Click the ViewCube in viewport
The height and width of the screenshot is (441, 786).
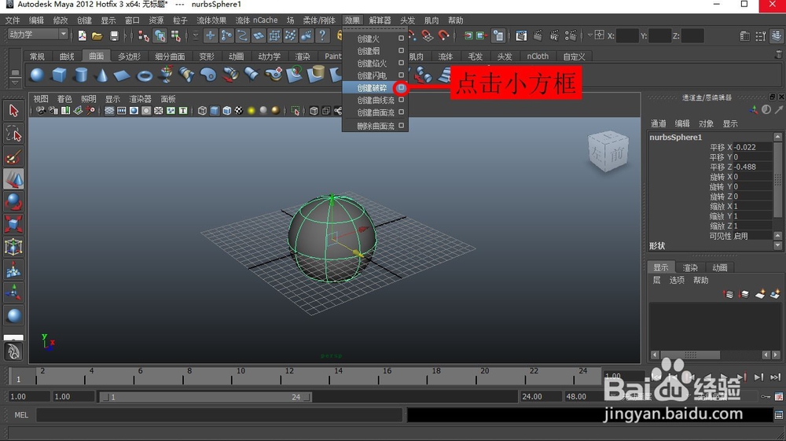click(608, 151)
